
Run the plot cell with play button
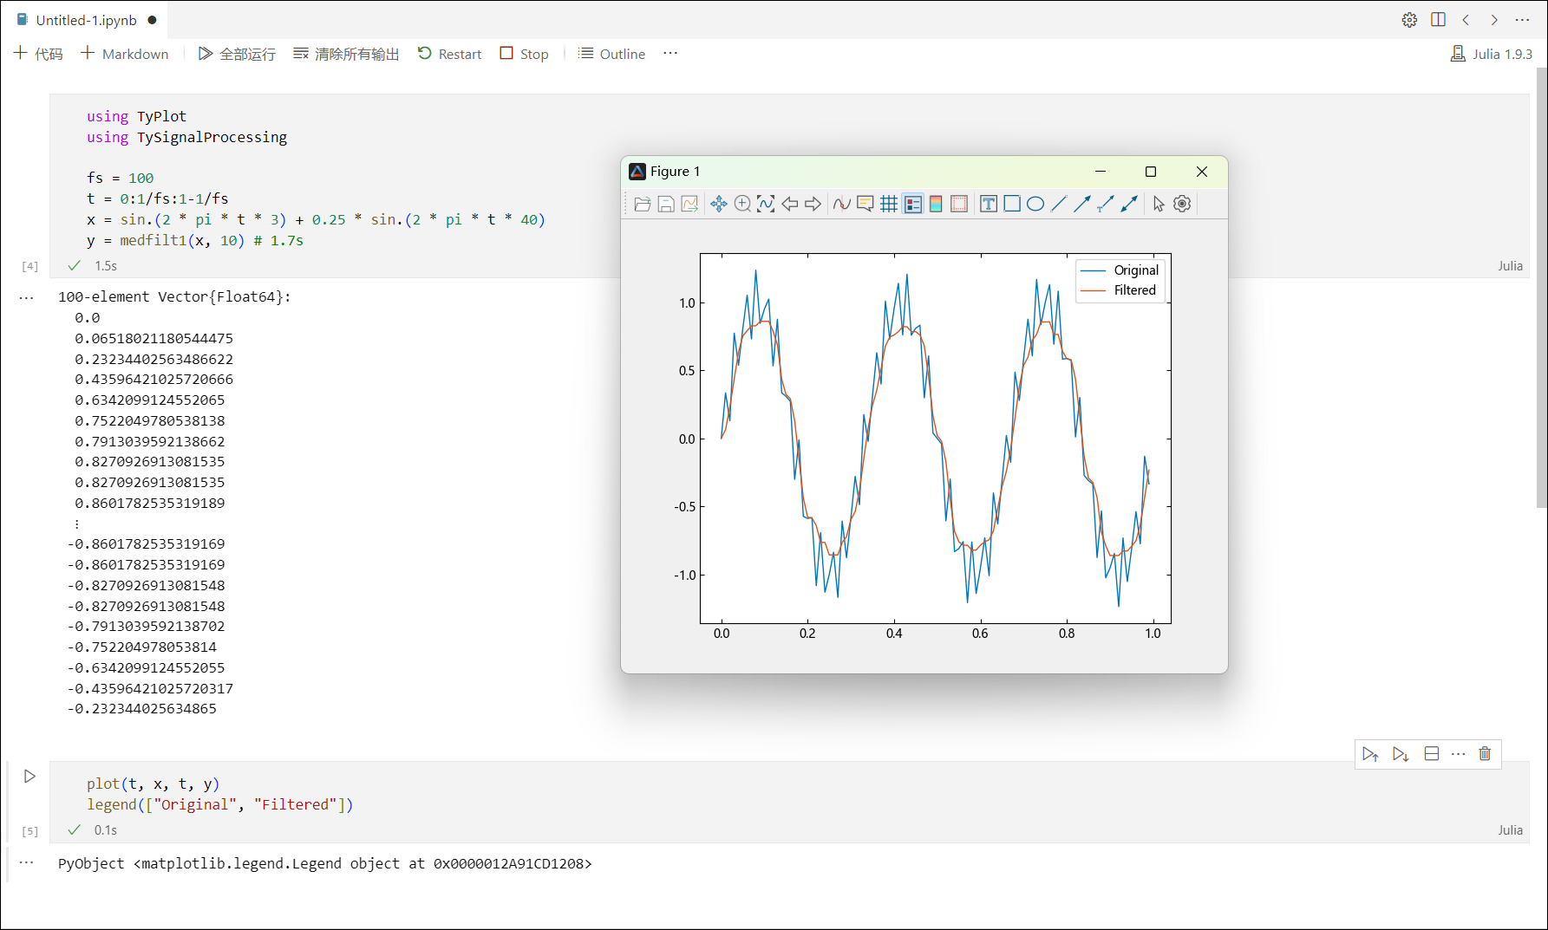click(29, 777)
